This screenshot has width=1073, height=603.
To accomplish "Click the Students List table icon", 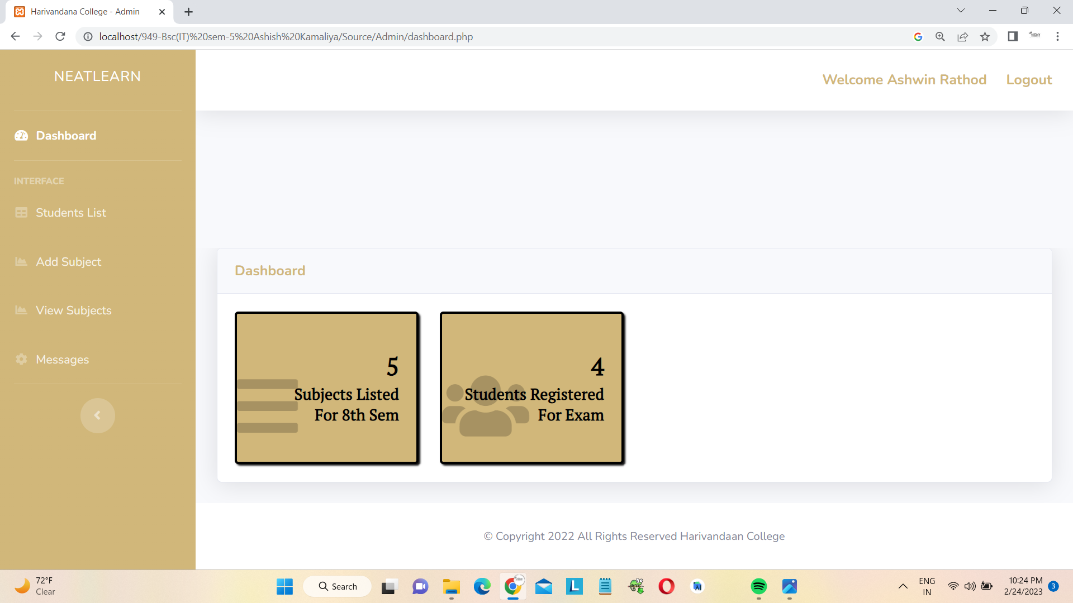I will tap(21, 213).
